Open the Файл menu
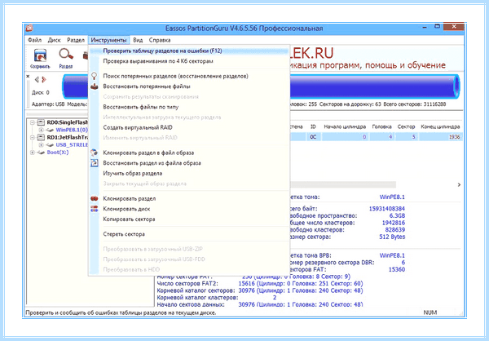Viewport: 489px width, 341px height. [34, 40]
